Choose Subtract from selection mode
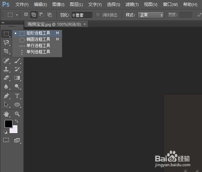 pos(42,14)
